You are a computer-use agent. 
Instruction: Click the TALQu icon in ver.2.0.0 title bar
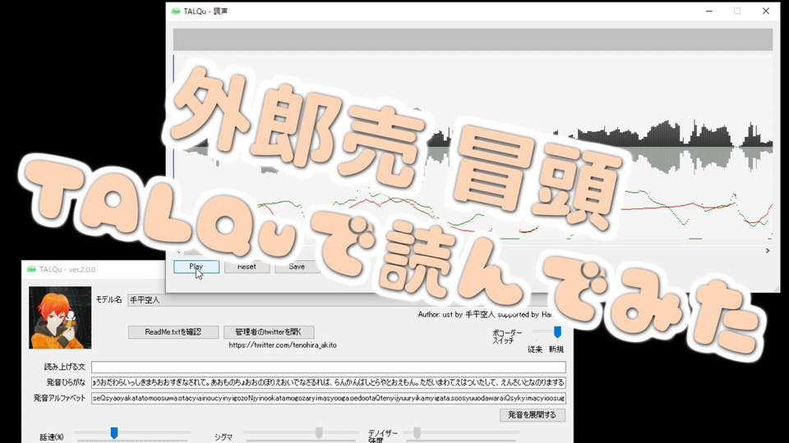pos(31,270)
